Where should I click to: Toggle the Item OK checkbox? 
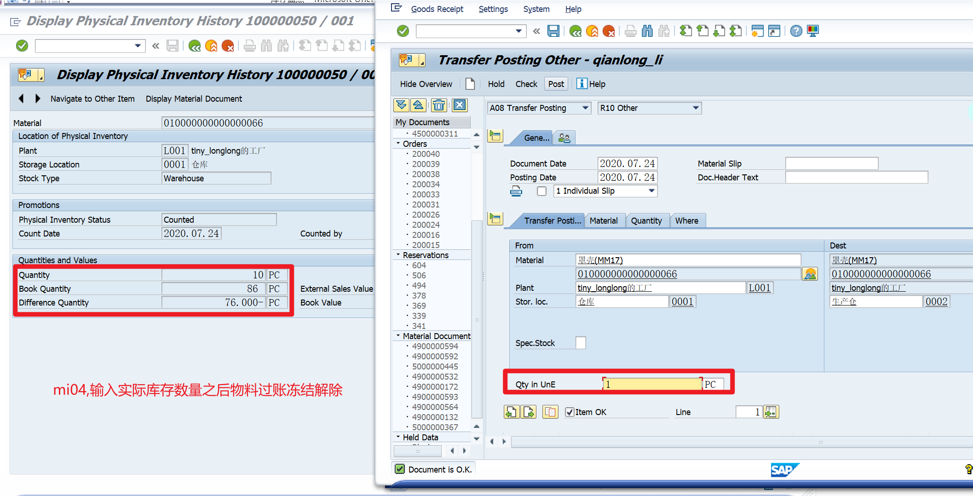click(570, 412)
